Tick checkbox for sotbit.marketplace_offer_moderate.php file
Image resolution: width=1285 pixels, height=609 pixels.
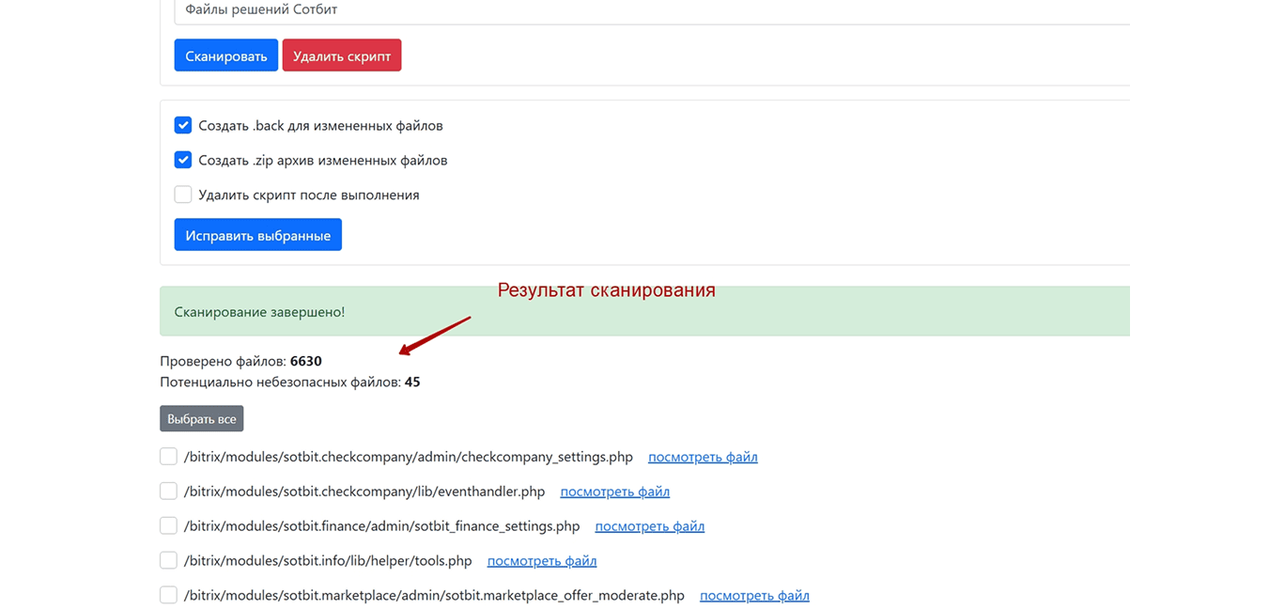click(168, 595)
